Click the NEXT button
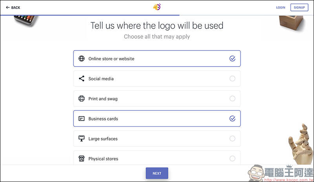 (x=157, y=173)
